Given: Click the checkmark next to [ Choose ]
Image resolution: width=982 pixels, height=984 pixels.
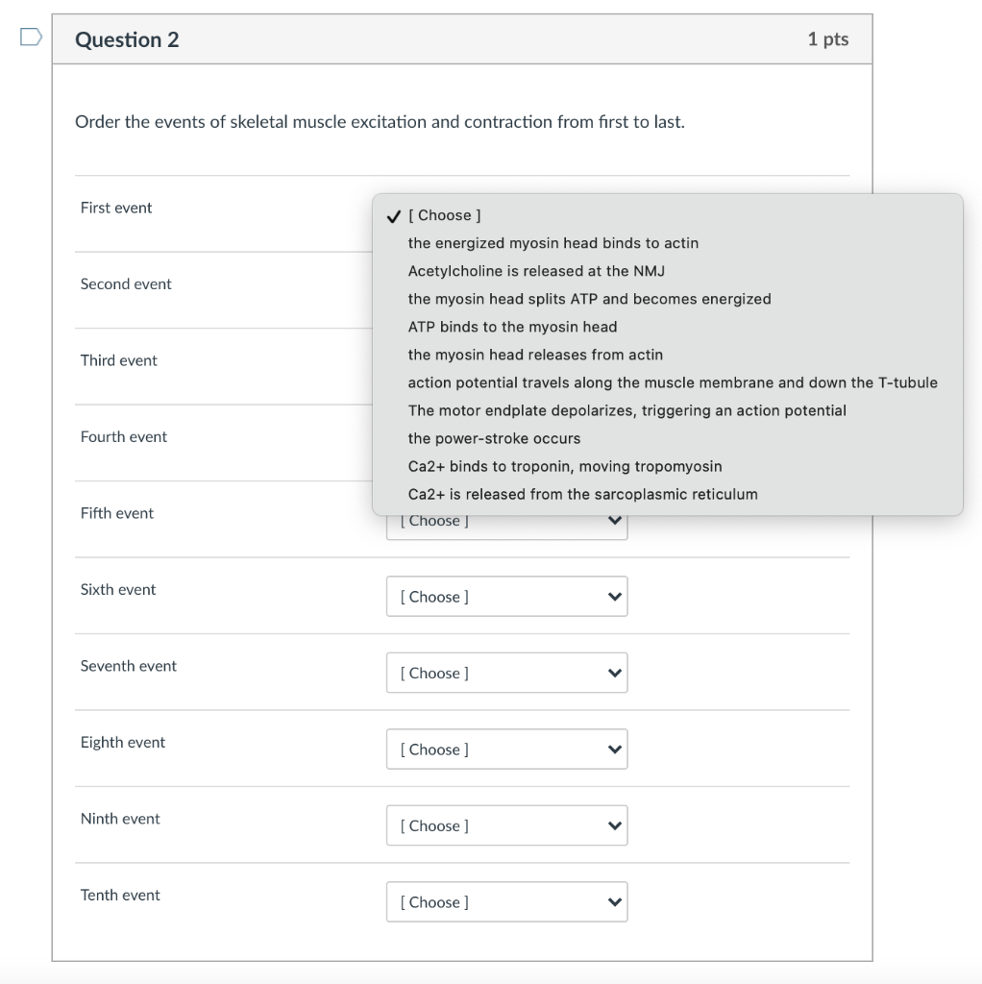Looking at the screenshot, I should (x=393, y=215).
